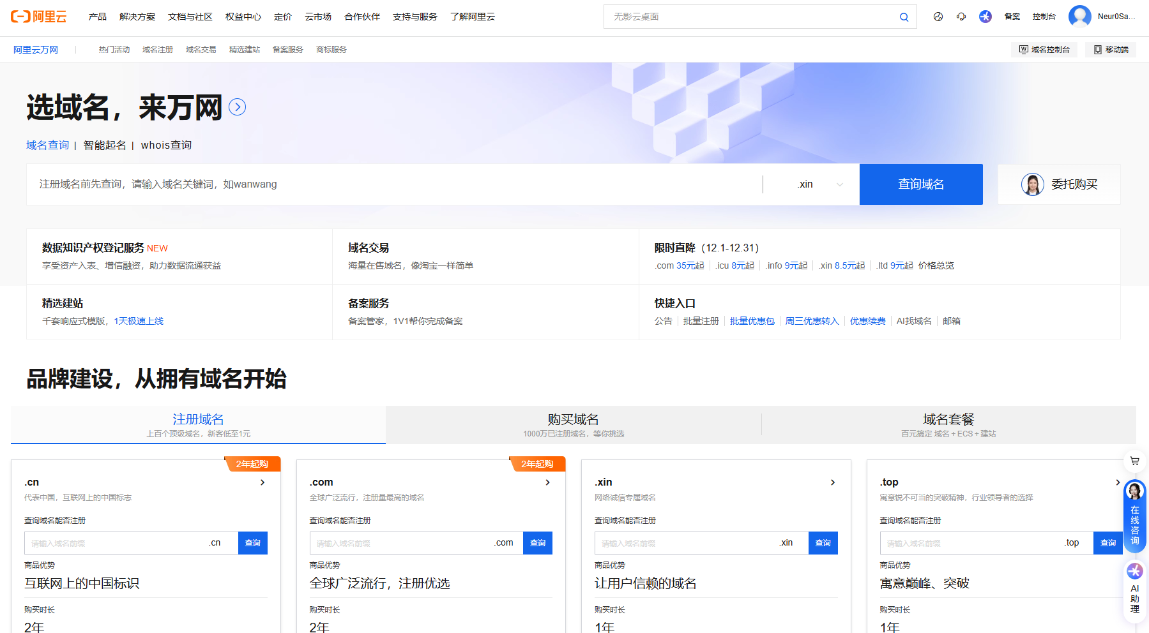
Task: Open the globe language/region icon
Action: [938, 17]
